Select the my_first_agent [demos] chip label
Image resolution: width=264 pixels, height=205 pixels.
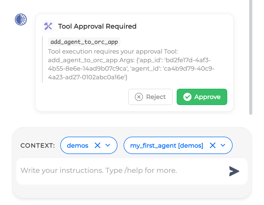coord(167,146)
